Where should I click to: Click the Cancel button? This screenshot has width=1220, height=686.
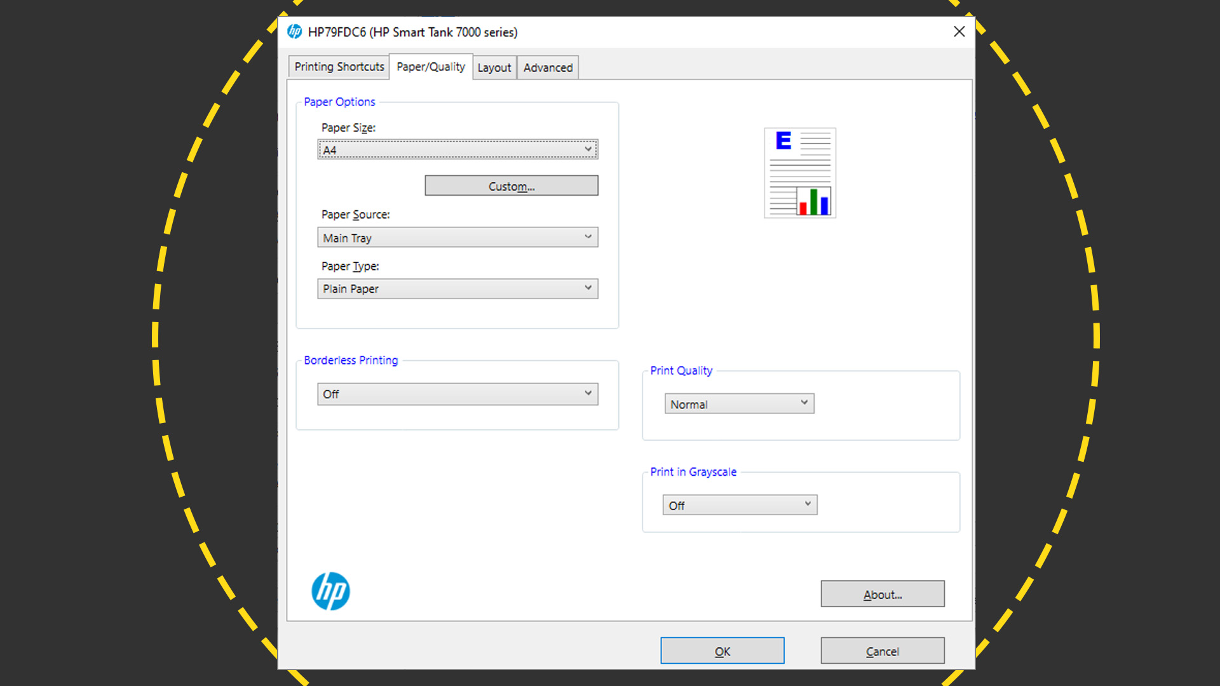point(883,651)
